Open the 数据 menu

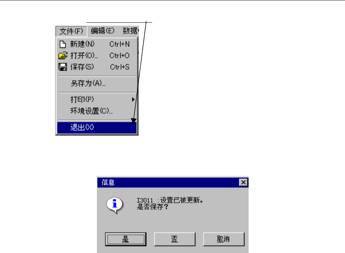pyautogui.click(x=131, y=31)
